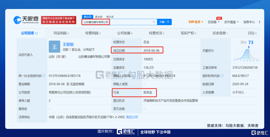270x137 pixels.
Task: Click the 人员规模 value 小于50人
Action: (238, 92)
